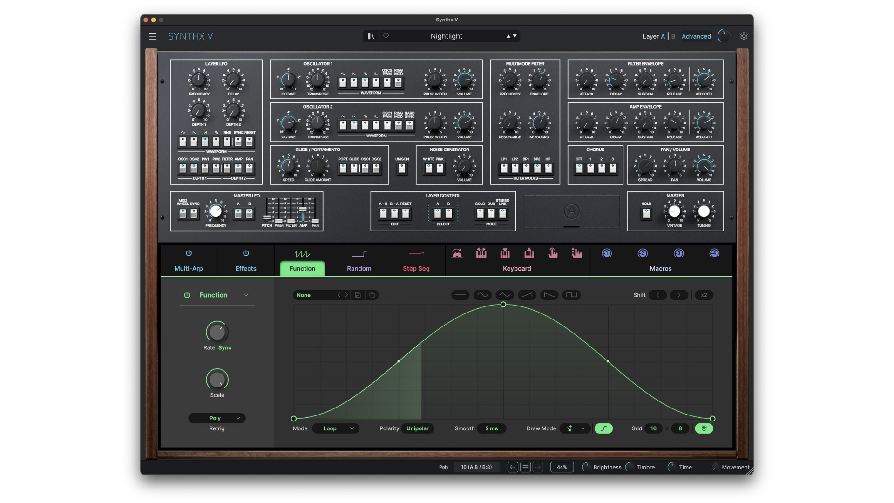The image size is (894, 503).
Task: Open the Keyboard tab label
Action: (517, 268)
